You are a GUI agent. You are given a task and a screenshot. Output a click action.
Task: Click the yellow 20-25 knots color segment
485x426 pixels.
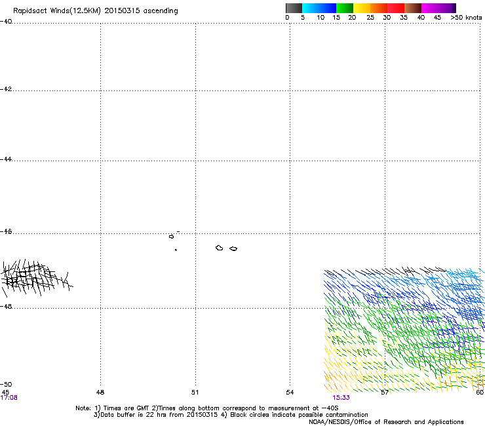[362, 8]
